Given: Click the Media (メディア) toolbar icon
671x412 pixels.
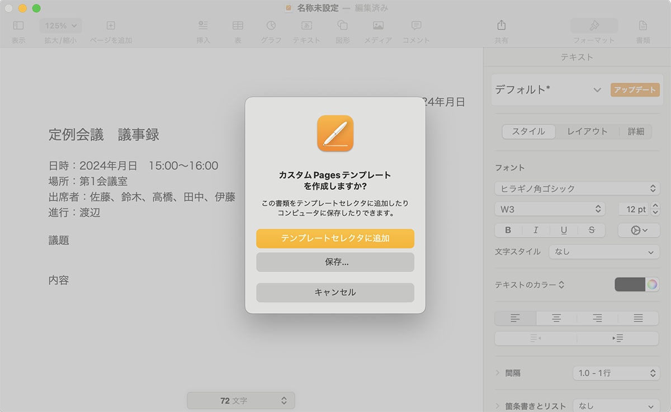Looking at the screenshot, I should pyautogui.click(x=378, y=26).
